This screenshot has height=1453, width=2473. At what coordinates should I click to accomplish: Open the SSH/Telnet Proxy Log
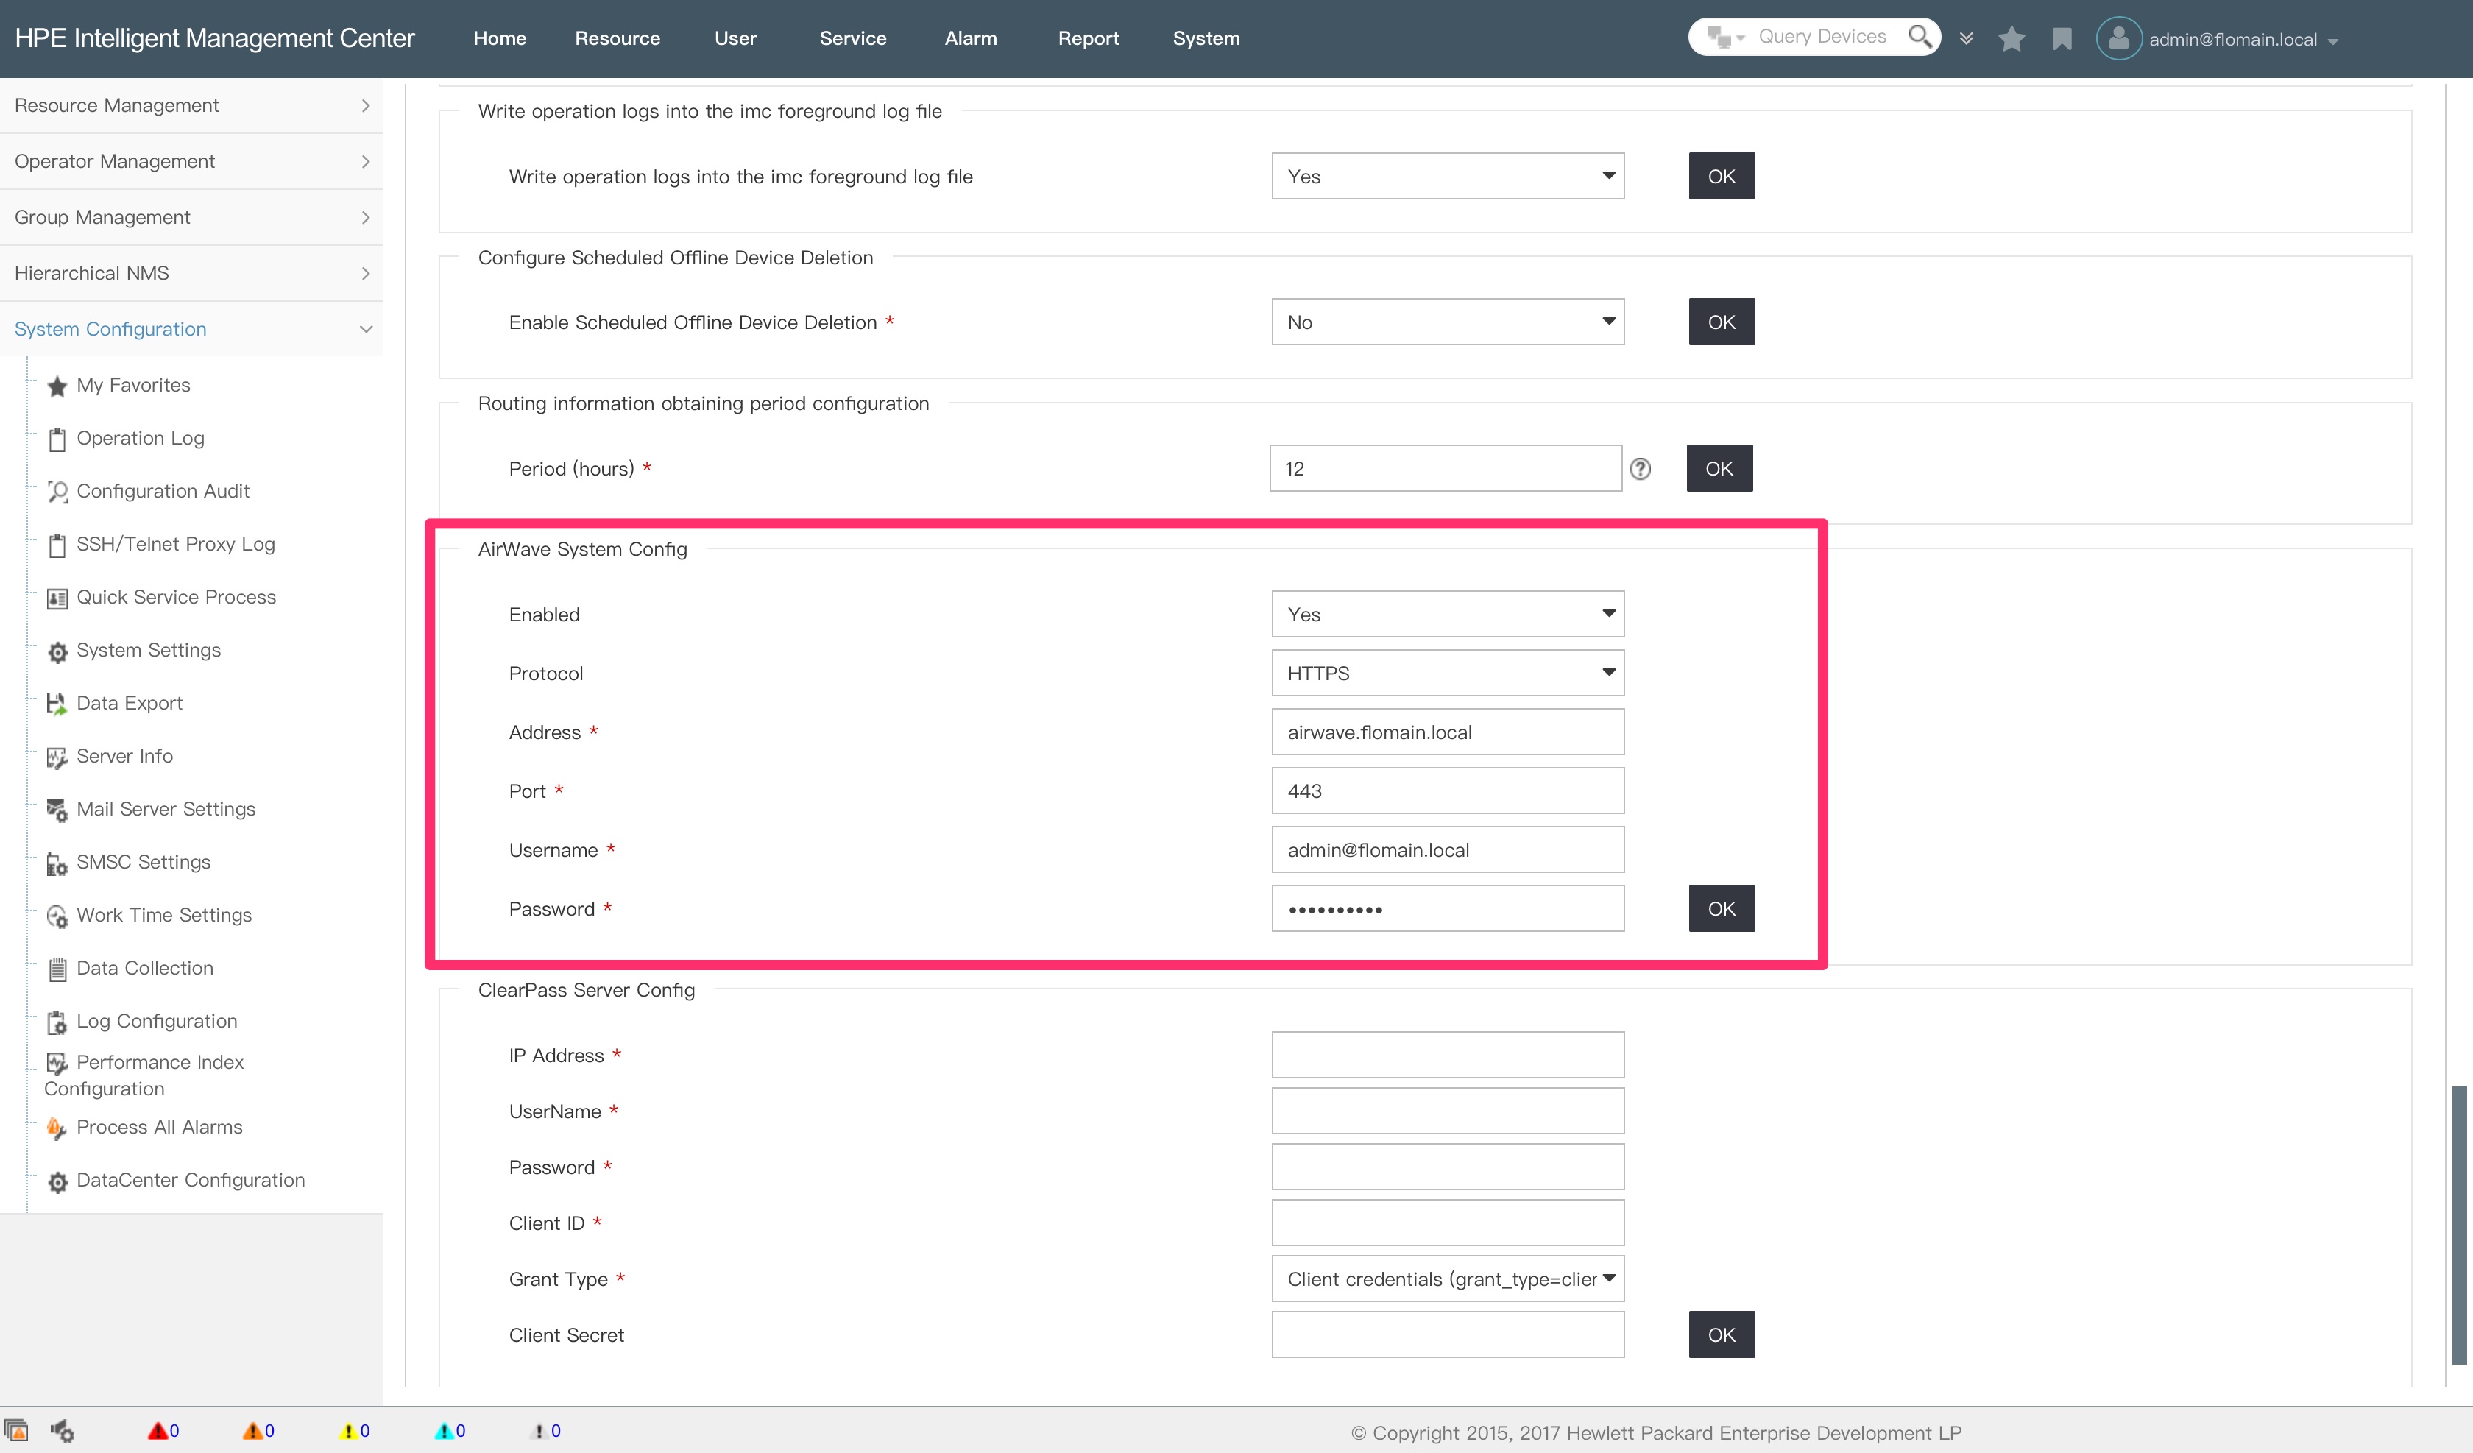pos(176,544)
